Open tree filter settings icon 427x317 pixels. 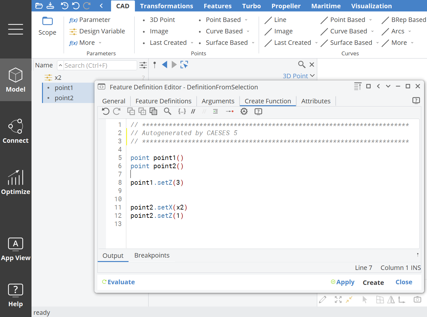coord(143,65)
